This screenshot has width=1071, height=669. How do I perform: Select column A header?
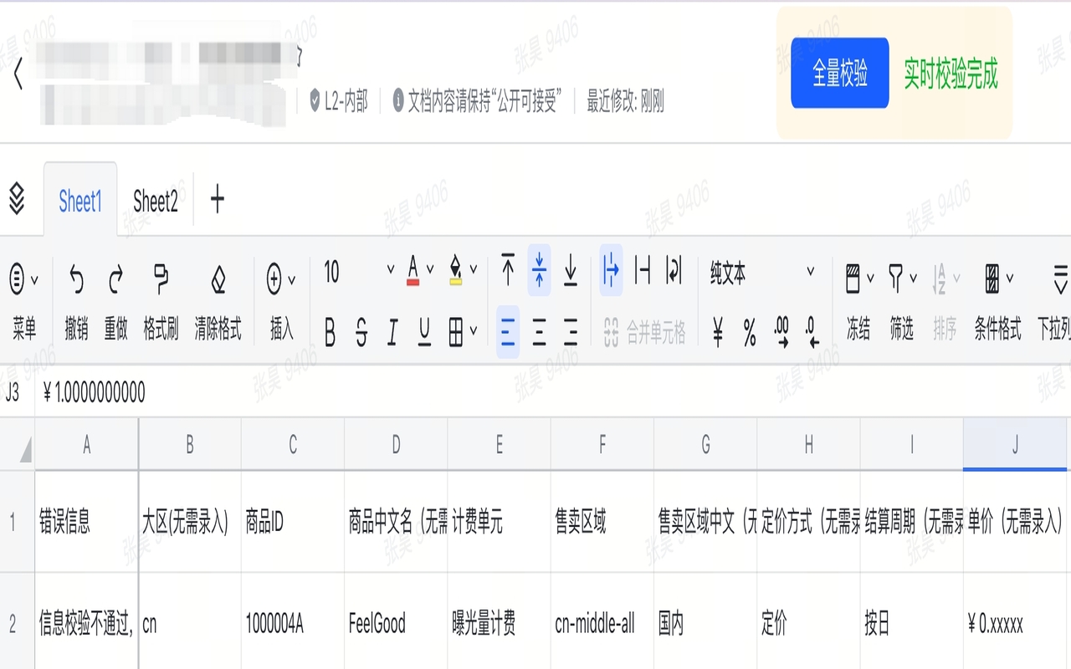[86, 445]
